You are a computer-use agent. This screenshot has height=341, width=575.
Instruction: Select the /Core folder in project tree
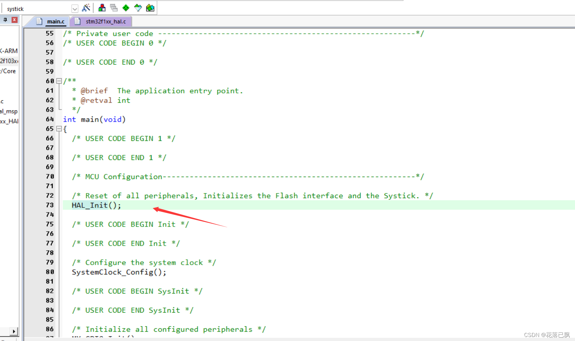[x=8, y=71]
